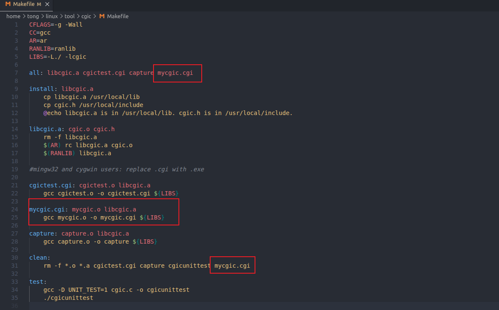Viewport: 499px width, 310px height.
Task: Click the $(RANLIB) variable reference
Action: [60, 154]
